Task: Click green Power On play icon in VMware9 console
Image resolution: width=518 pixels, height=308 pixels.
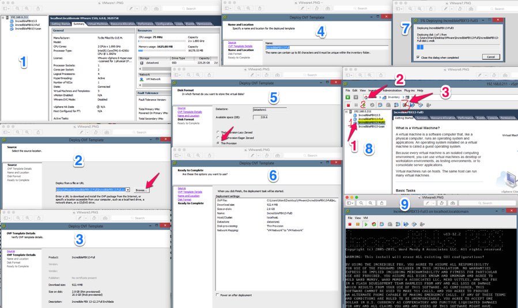Action: click(x=366, y=224)
